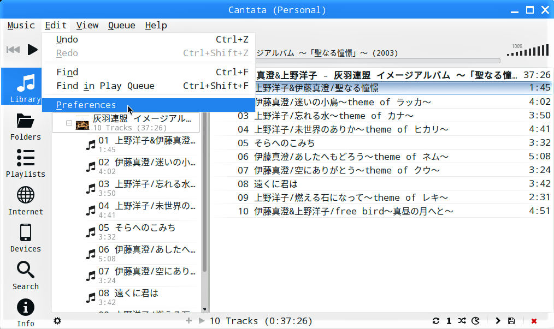Viewport: 554px width, 329px height.
Task: Clear the play queue with the red X
Action: tap(534, 321)
